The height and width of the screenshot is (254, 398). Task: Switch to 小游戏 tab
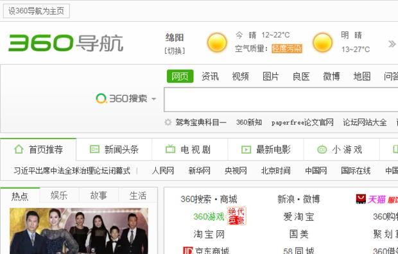(x=342, y=149)
